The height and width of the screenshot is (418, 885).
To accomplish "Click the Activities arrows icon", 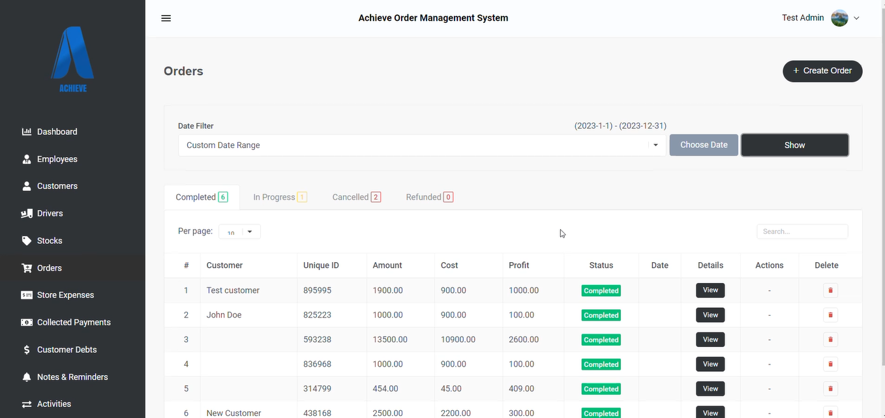I will pyautogui.click(x=27, y=404).
